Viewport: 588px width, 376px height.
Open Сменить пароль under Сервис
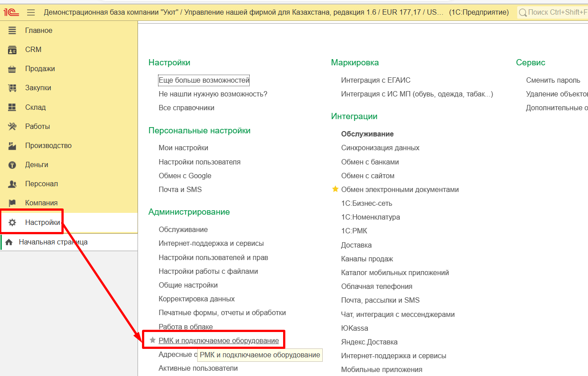(553, 80)
